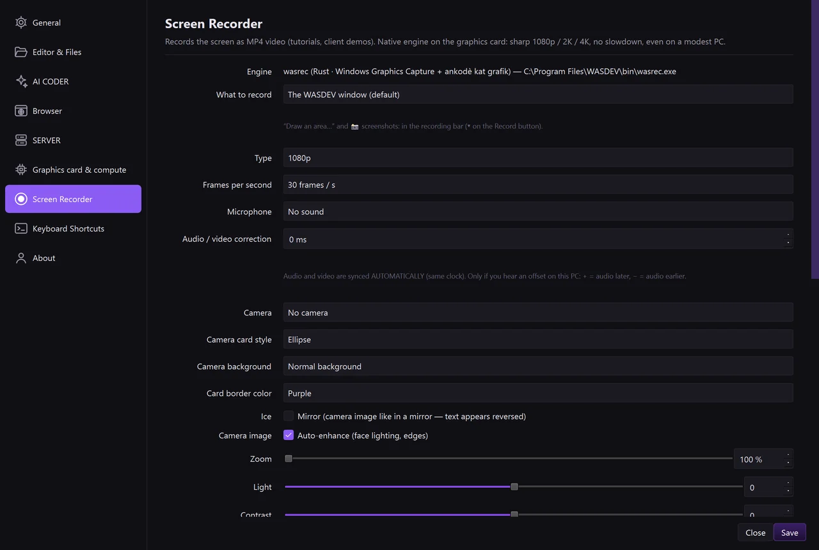
Task: Click the Zoom slider handle
Action: click(289, 459)
